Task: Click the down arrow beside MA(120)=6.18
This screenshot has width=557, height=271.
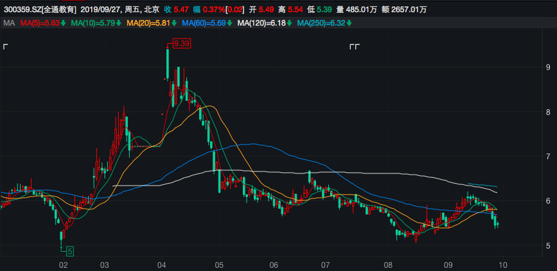Action: pyautogui.click(x=290, y=24)
